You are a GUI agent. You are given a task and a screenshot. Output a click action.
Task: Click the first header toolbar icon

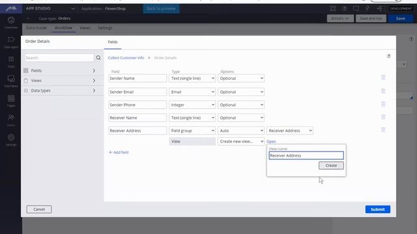tap(333, 8)
